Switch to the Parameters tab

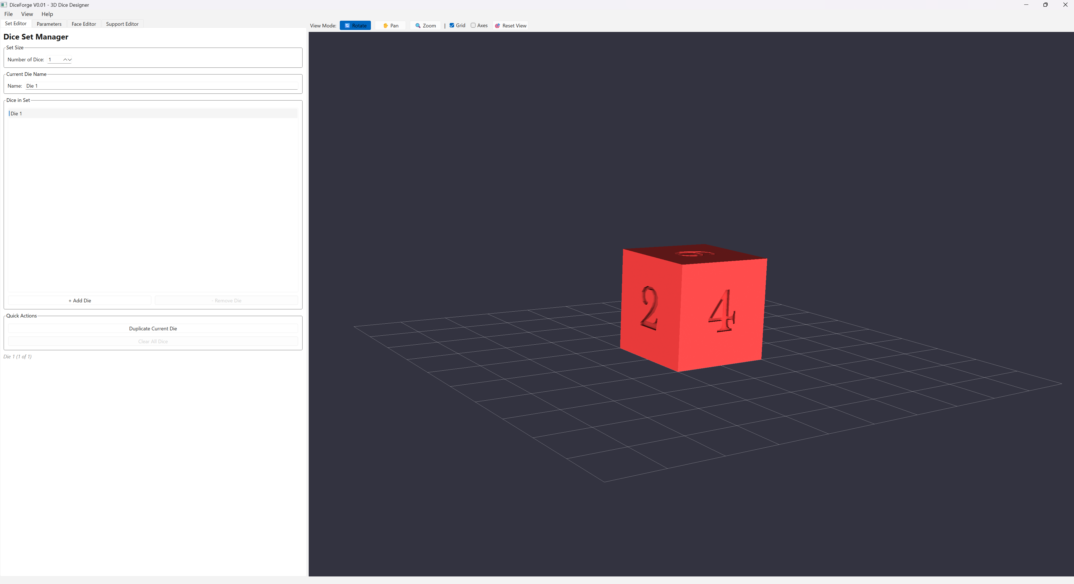(x=49, y=24)
